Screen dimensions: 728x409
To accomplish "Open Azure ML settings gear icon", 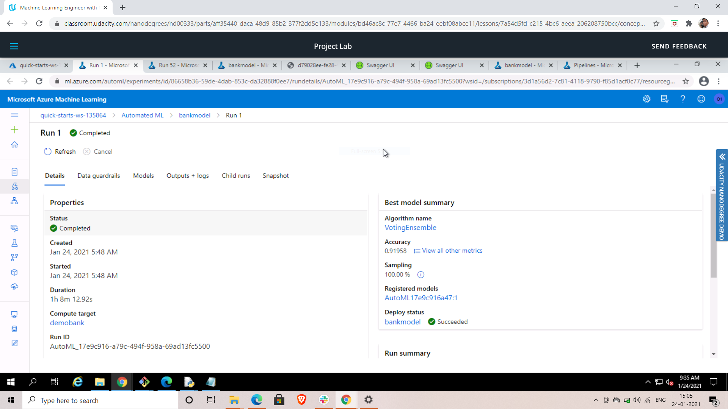I will tap(646, 99).
